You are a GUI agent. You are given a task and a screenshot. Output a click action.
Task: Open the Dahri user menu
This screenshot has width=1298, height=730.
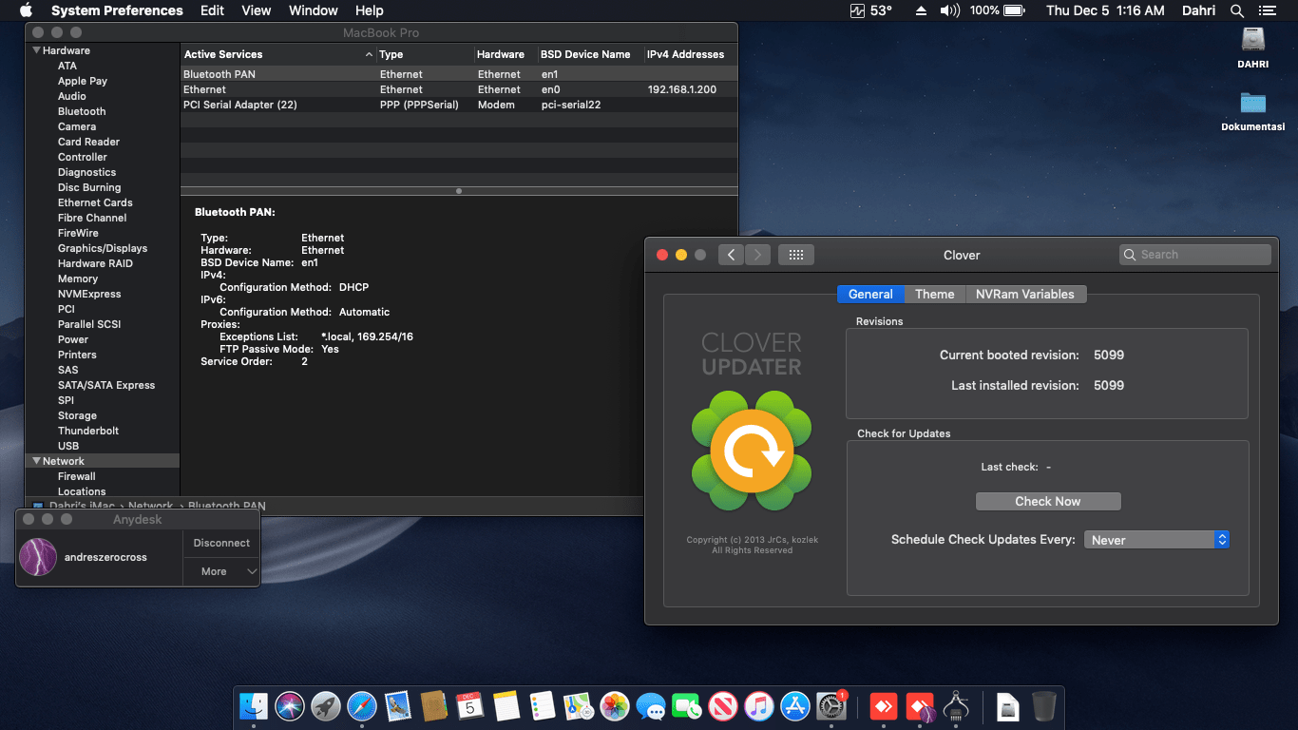click(1198, 10)
